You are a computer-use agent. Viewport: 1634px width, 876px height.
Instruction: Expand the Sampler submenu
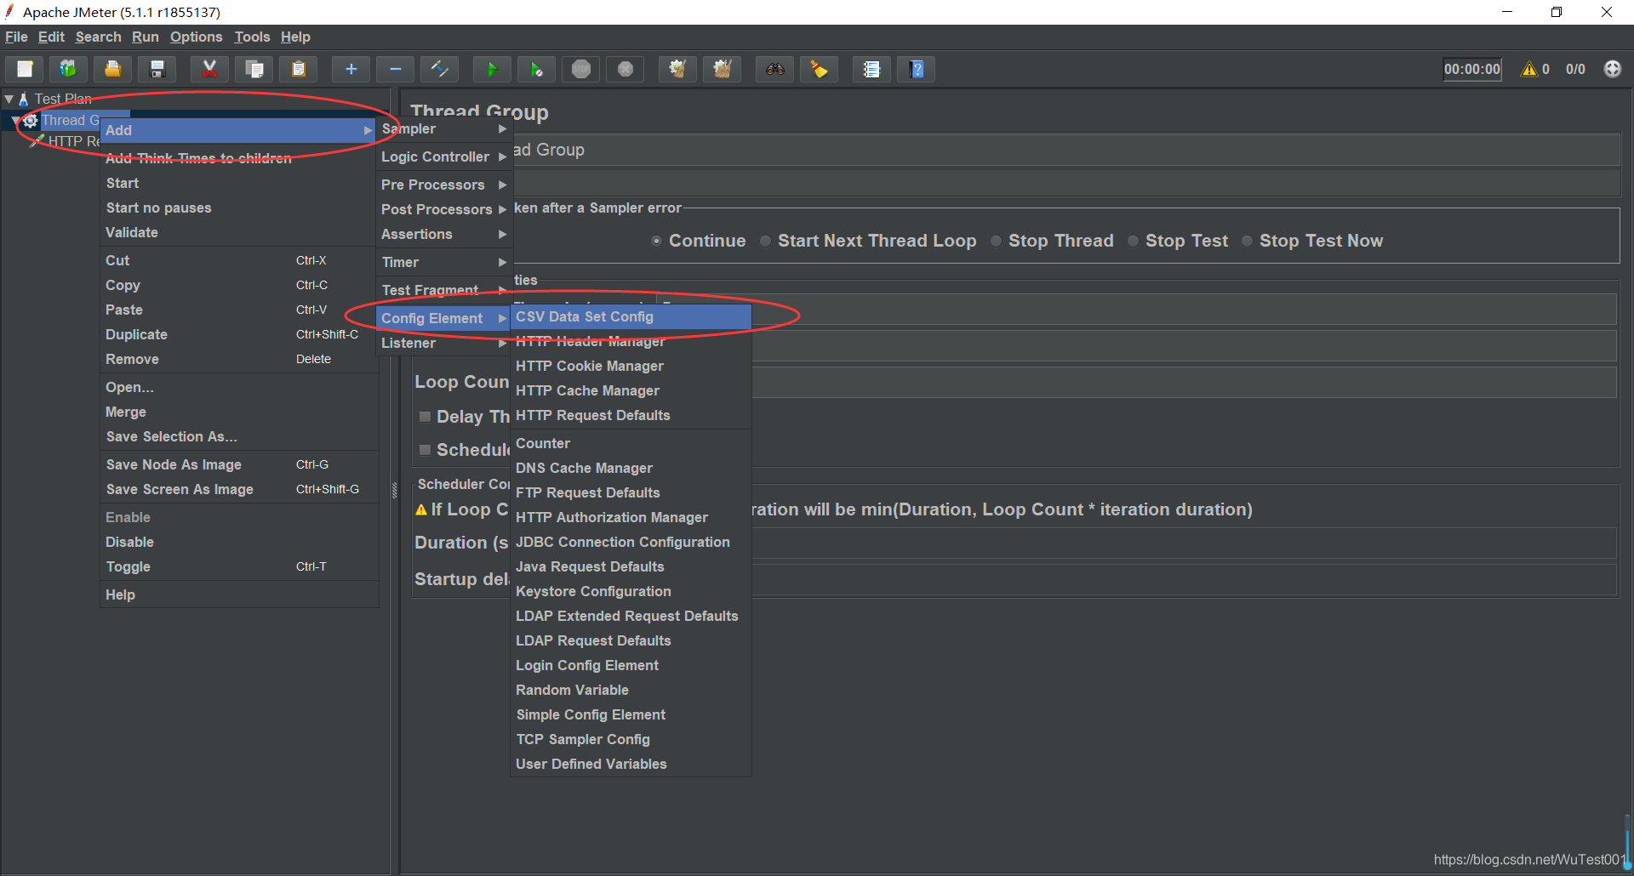443,128
